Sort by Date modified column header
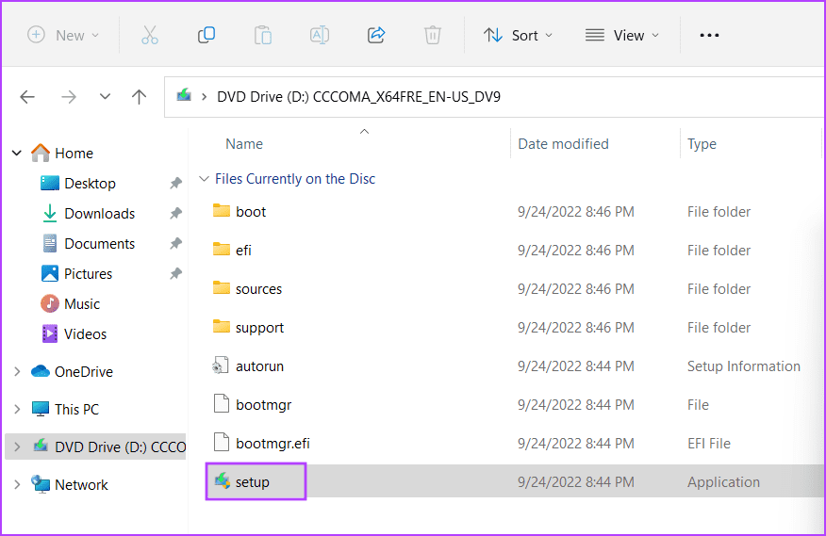 563,144
